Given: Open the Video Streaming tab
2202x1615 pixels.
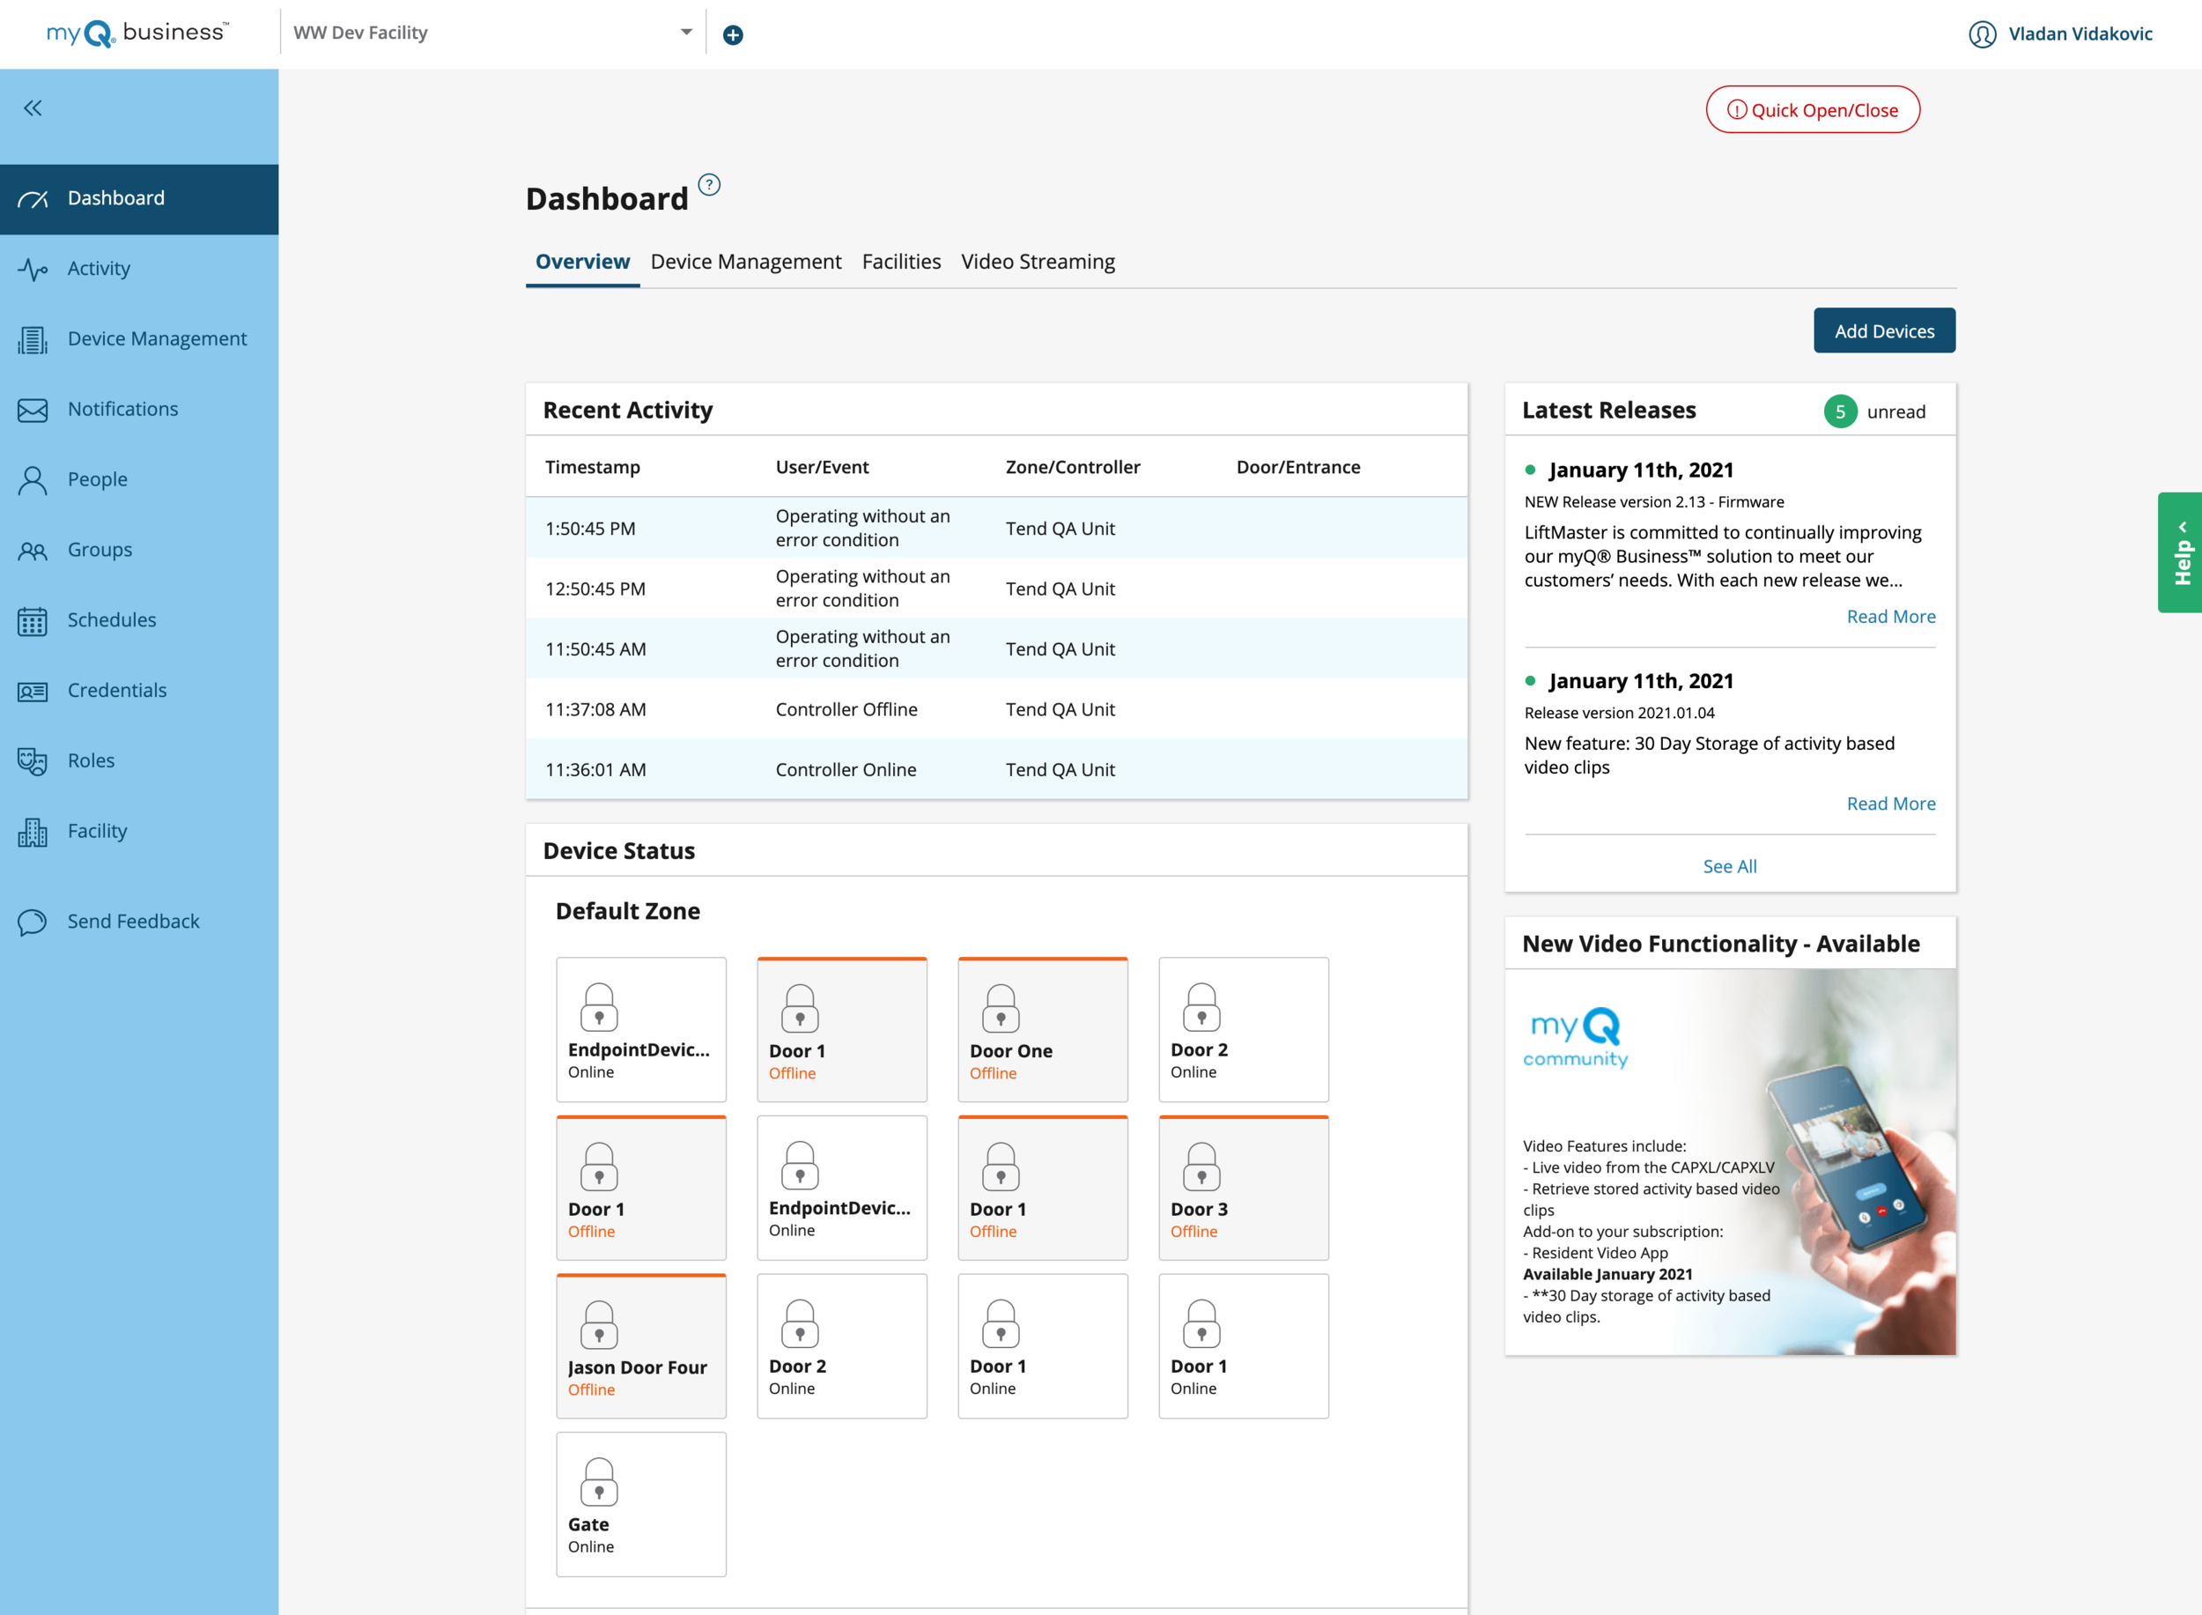Looking at the screenshot, I should click(1038, 262).
